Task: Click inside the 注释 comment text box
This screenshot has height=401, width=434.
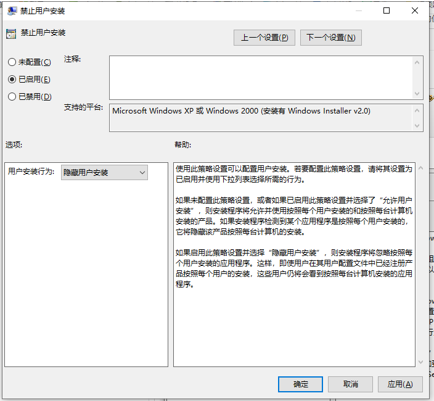Action: 261,78
